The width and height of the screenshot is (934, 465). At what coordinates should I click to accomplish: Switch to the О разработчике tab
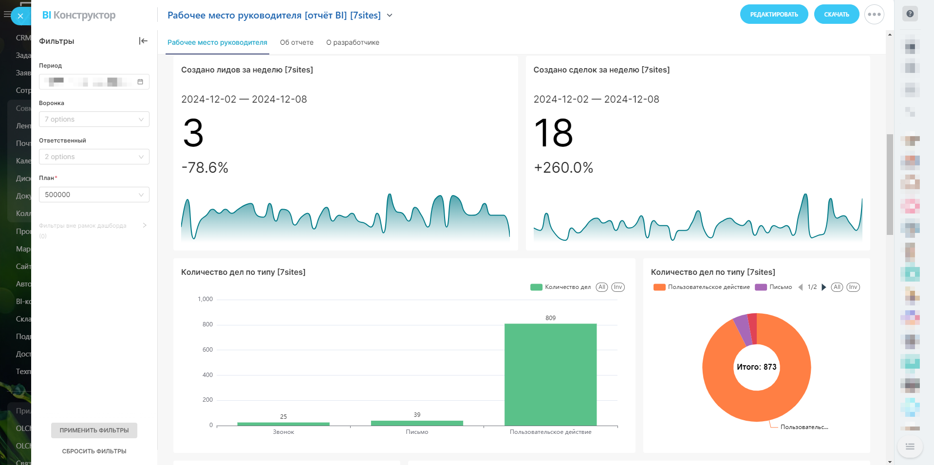click(353, 42)
